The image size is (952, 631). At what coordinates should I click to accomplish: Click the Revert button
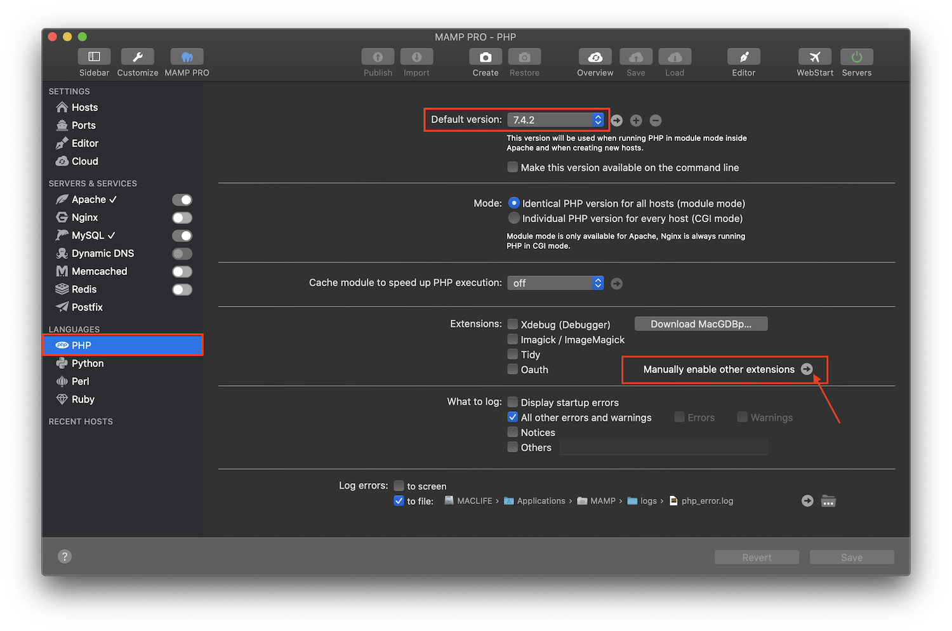tap(757, 557)
